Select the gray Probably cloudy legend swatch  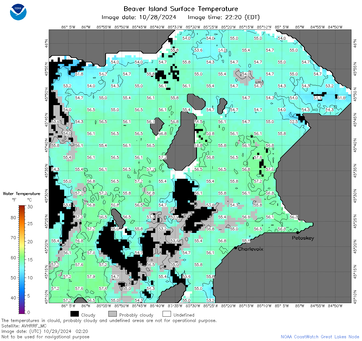(x=112, y=314)
